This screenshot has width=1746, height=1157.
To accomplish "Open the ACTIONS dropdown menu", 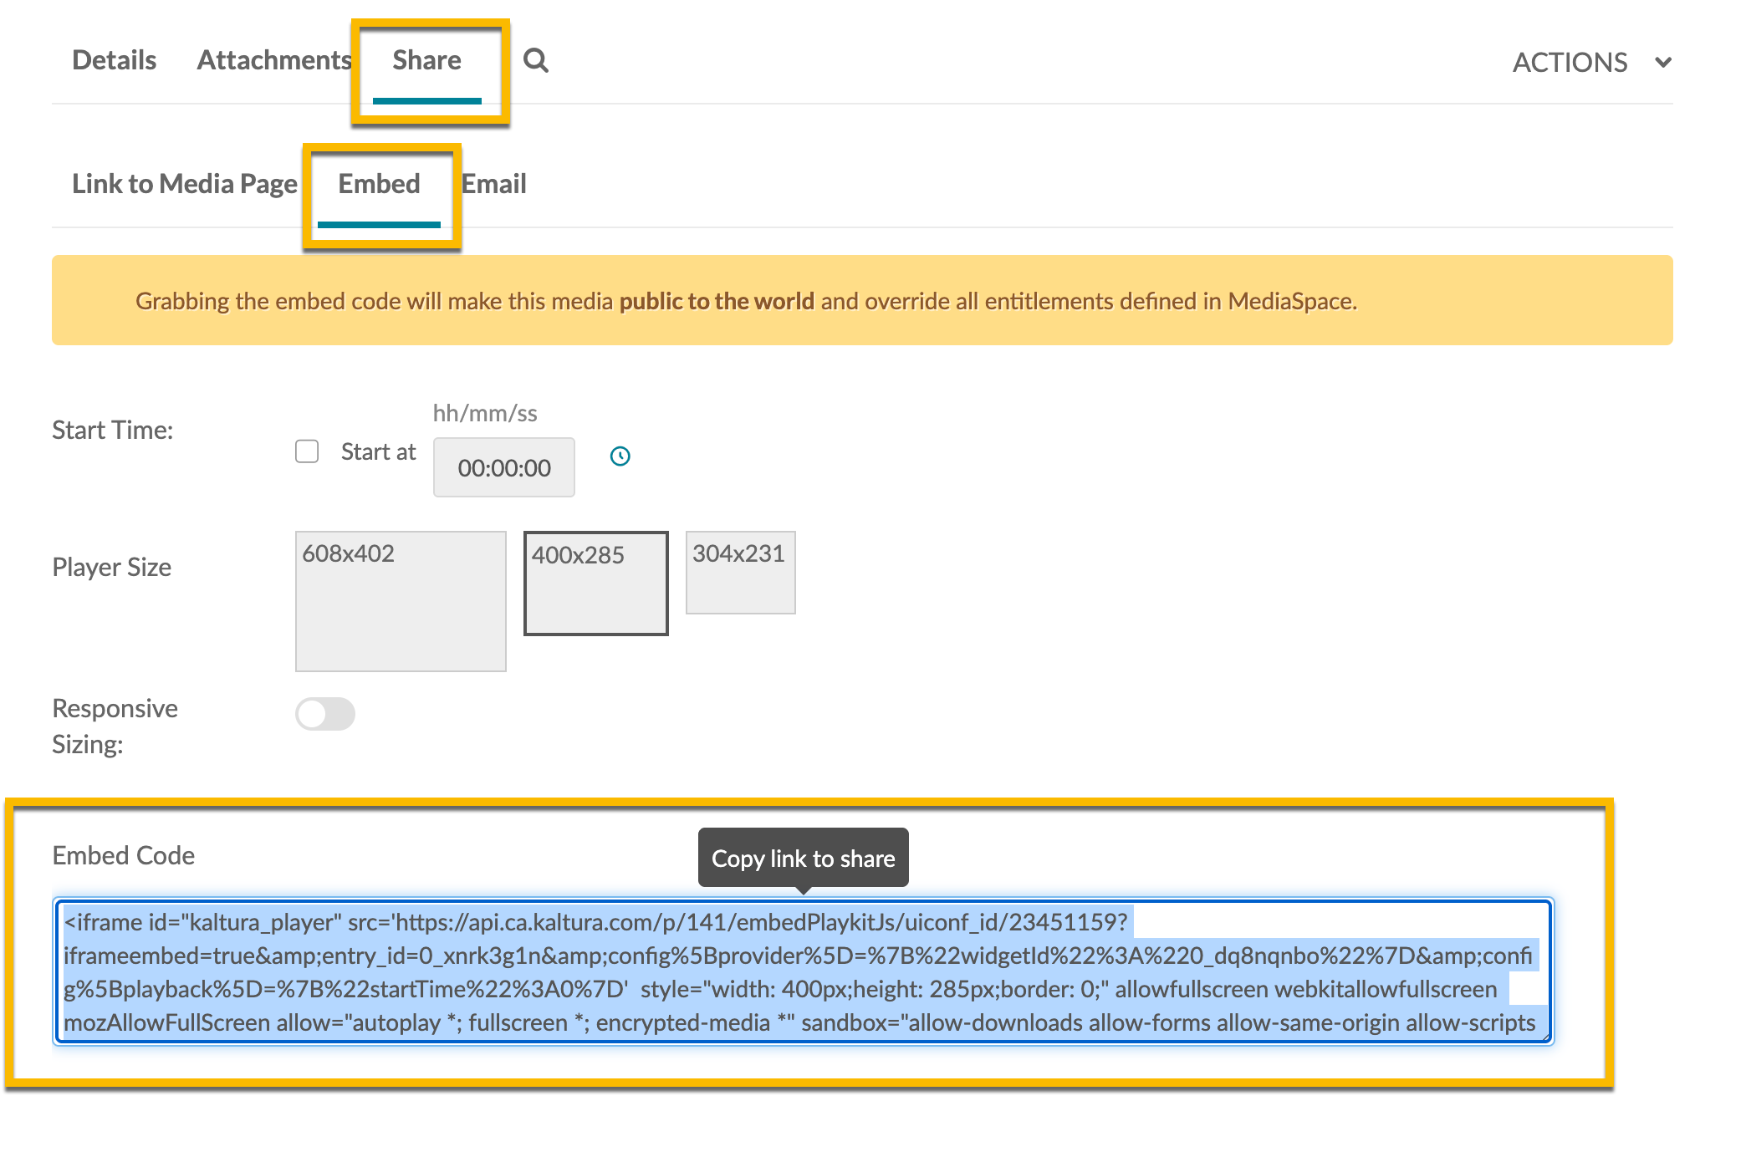I will [x=1570, y=62].
